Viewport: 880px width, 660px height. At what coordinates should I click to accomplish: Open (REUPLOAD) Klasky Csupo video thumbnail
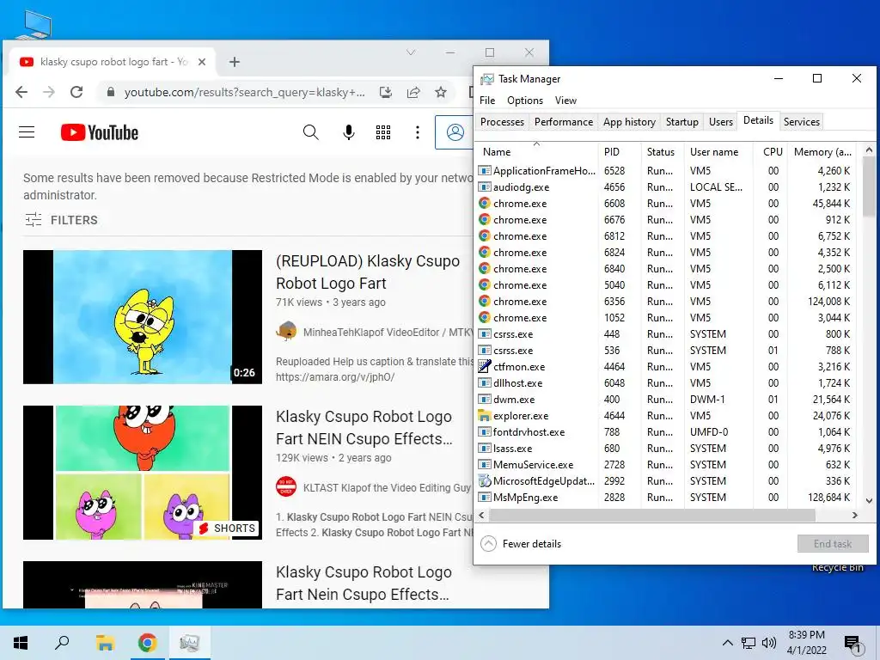pyautogui.click(x=143, y=317)
